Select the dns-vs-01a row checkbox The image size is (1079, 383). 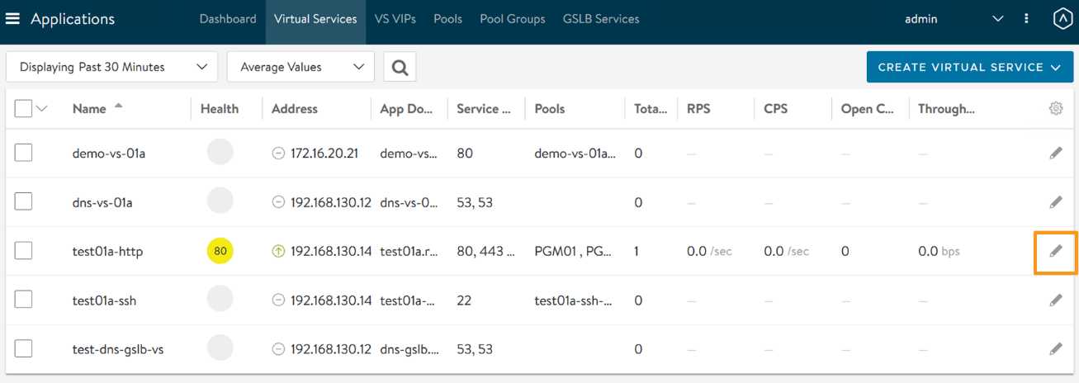pos(23,202)
